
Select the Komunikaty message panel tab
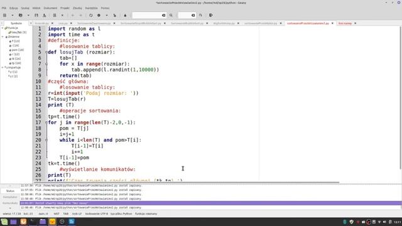pos(10,203)
